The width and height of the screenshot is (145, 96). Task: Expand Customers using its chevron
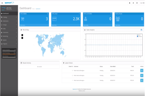tap(16, 33)
